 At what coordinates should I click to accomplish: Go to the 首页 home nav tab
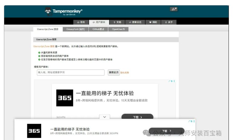(x=81, y=22)
